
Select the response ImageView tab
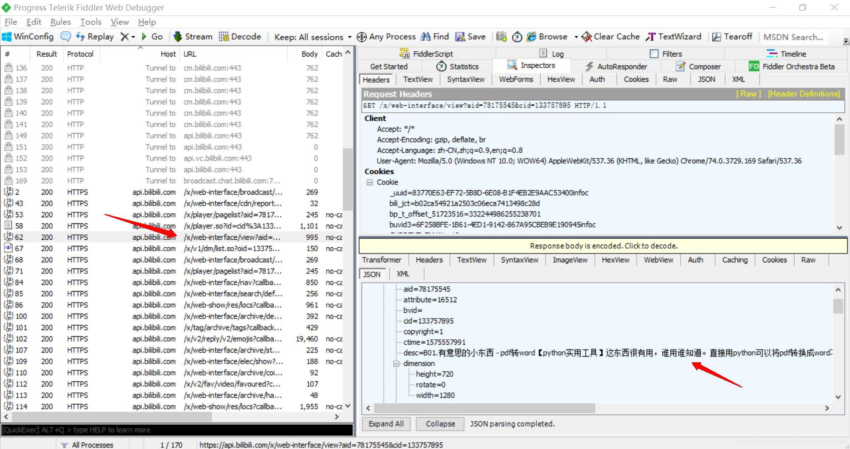click(570, 260)
